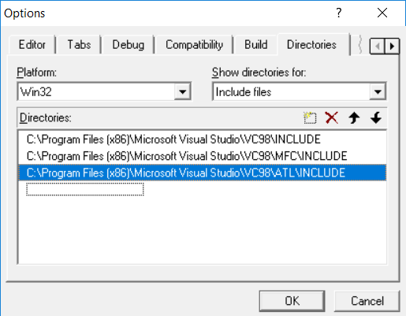Select the VC98\MFC\INCLUDE directory entry
Viewport: 406px width, 316px height.
(x=203, y=156)
